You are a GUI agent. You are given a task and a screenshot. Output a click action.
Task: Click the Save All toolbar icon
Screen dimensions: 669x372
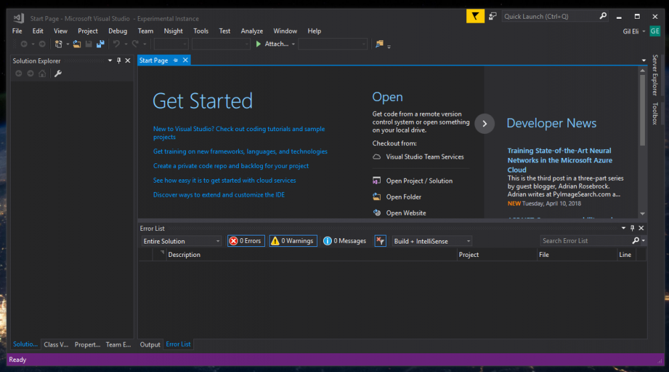(100, 44)
